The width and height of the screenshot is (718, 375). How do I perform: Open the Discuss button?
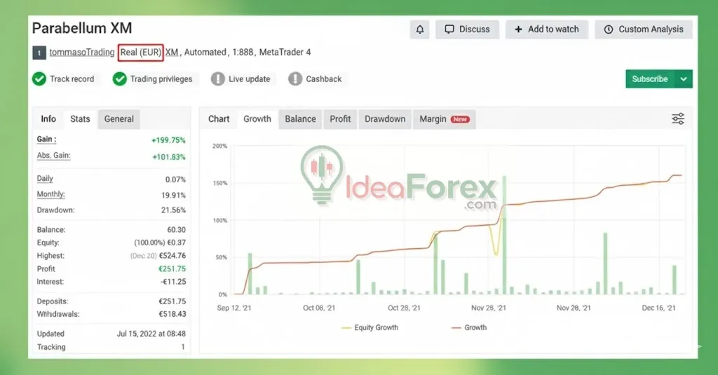tap(467, 29)
